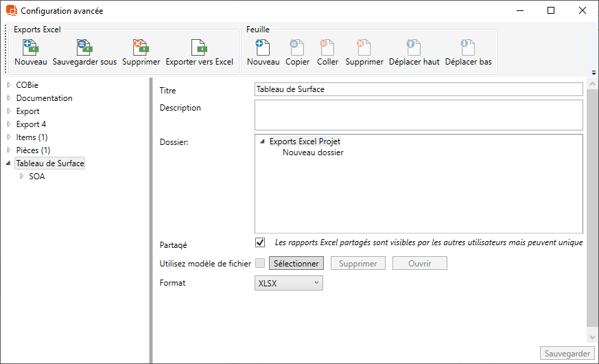
Task: Expand the SOA child node
Action: [22, 177]
